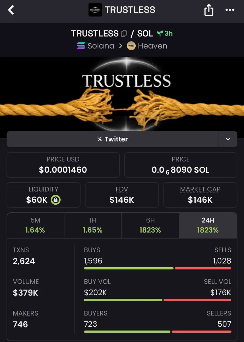The height and width of the screenshot is (342, 244).
Task: Tap the green liquidity lock icon
Action: click(x=56, y=200)
